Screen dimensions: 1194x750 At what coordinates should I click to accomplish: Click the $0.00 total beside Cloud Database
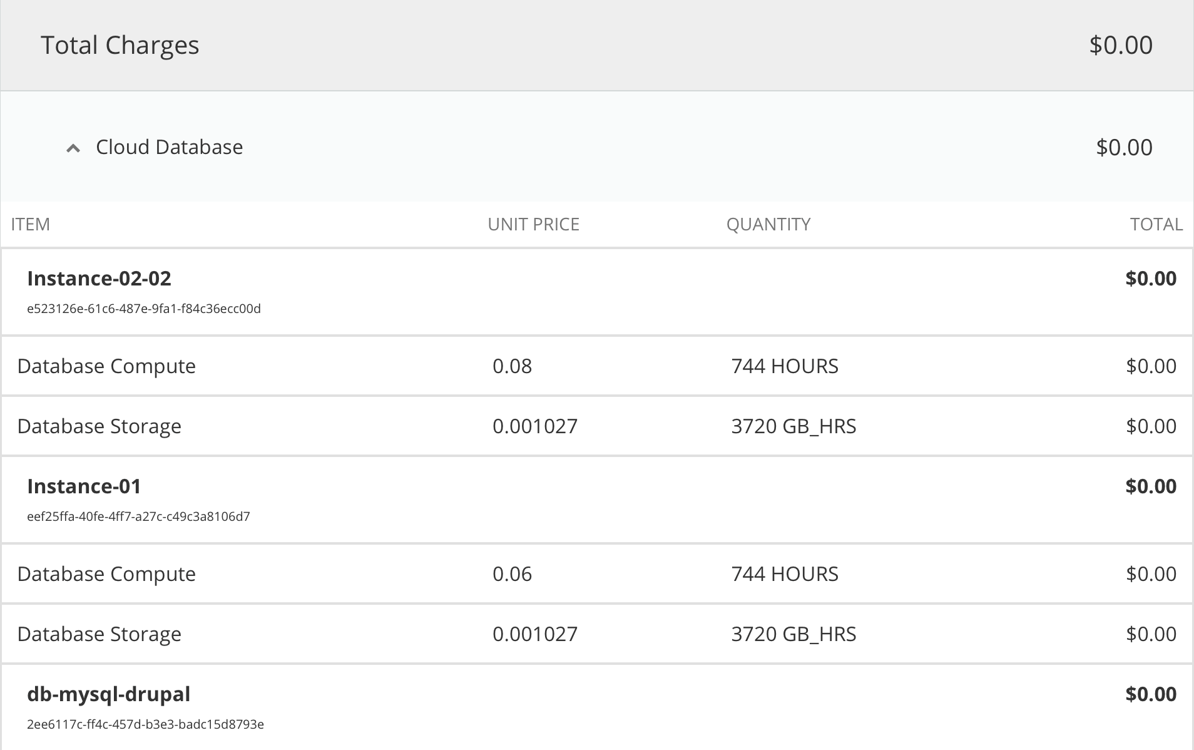[1125, 147]
